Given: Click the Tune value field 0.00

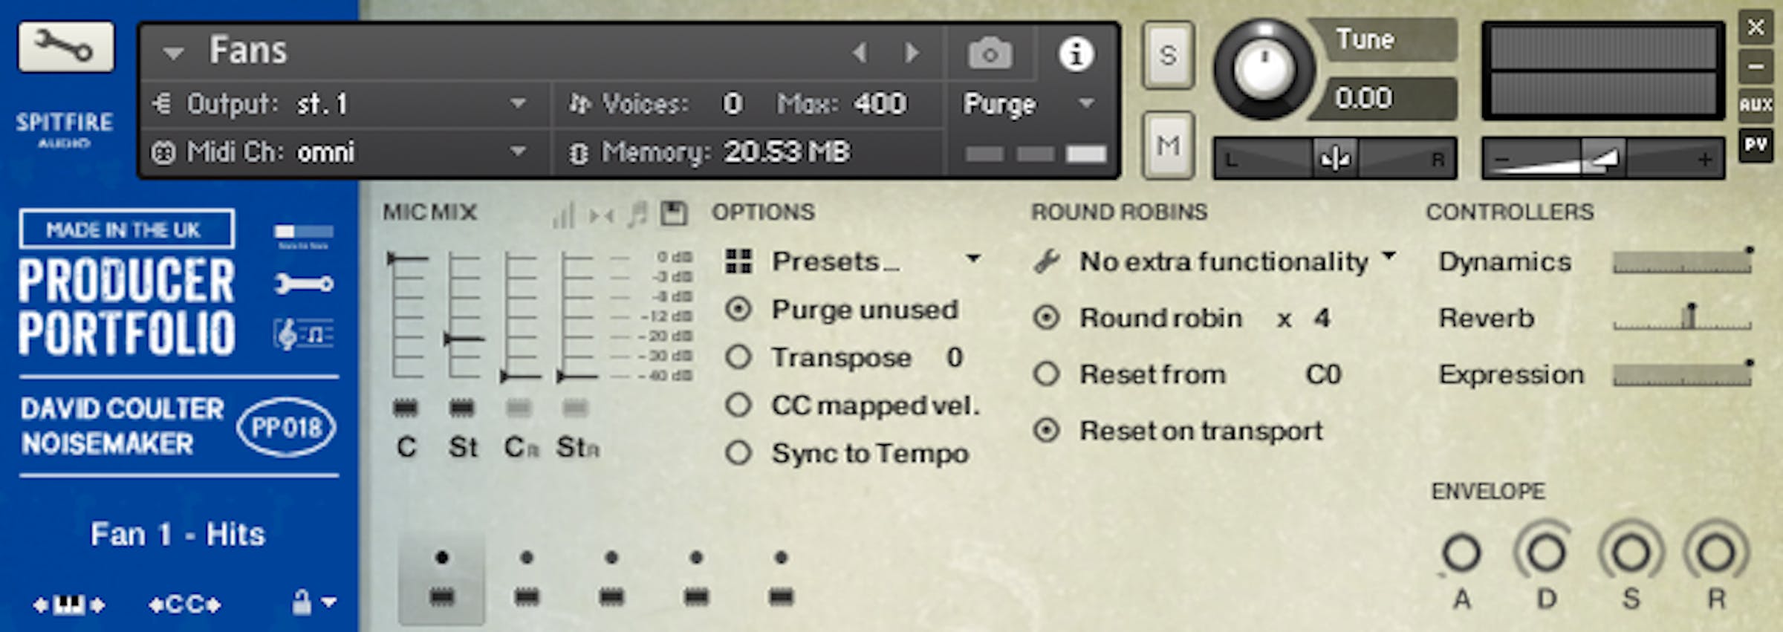Looking at the screenshot, I should point(1382,98).
